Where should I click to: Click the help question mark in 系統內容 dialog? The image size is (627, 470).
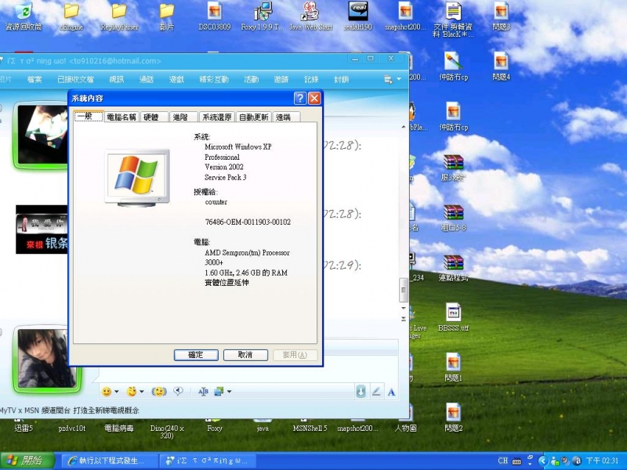(x=299, y=99)
